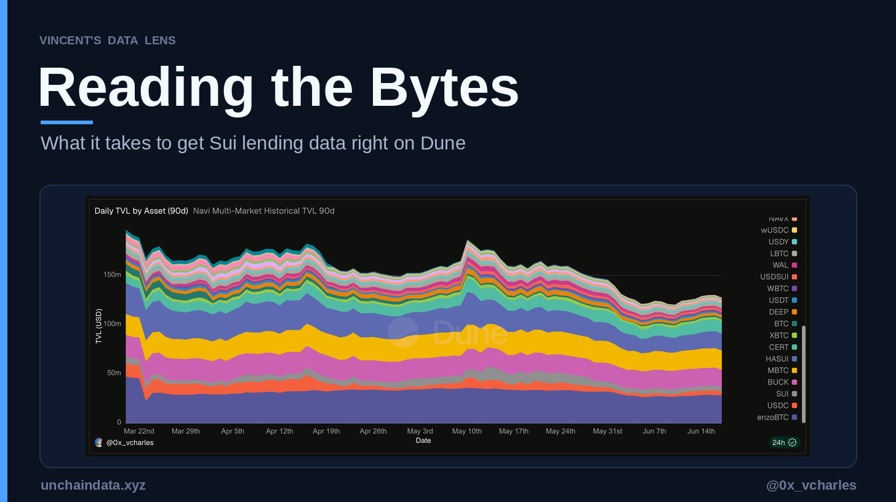The height and width of the screenshot is (502, 896).
Task: Click the '50m' y-axis tick label
Action: point(114,373)
